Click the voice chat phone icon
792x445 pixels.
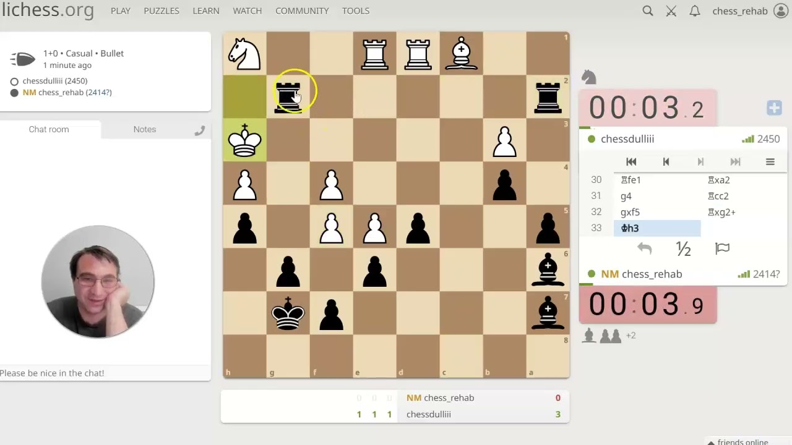tap(199, 130)
